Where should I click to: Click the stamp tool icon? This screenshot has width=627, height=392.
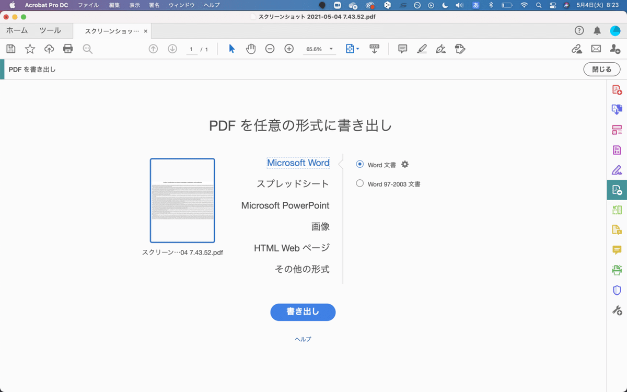pyautogui.click(x=460, y=49)
